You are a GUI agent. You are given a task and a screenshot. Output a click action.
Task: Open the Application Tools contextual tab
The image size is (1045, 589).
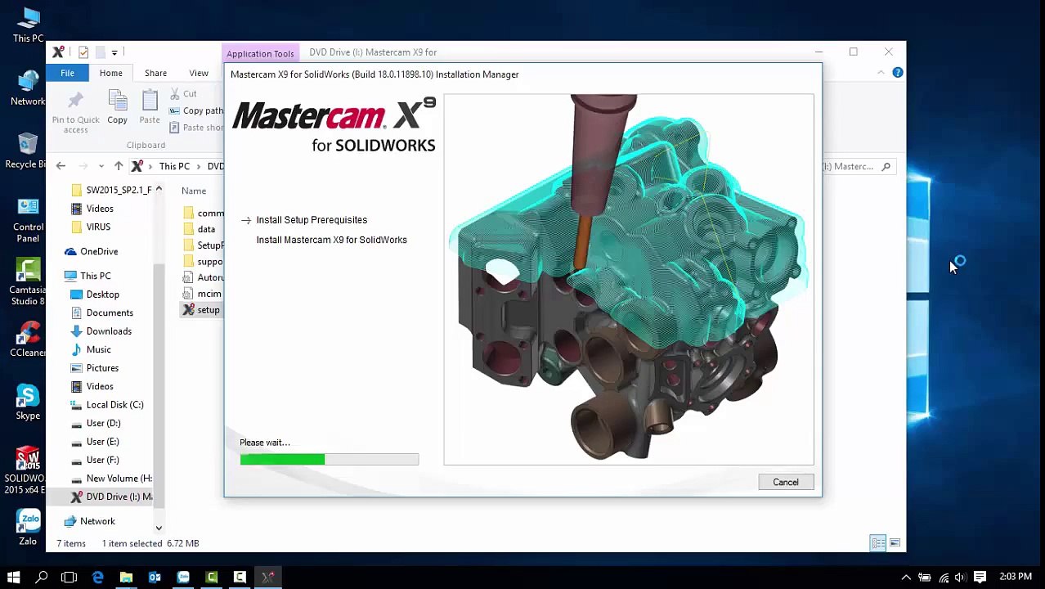(x=260, y=53)
